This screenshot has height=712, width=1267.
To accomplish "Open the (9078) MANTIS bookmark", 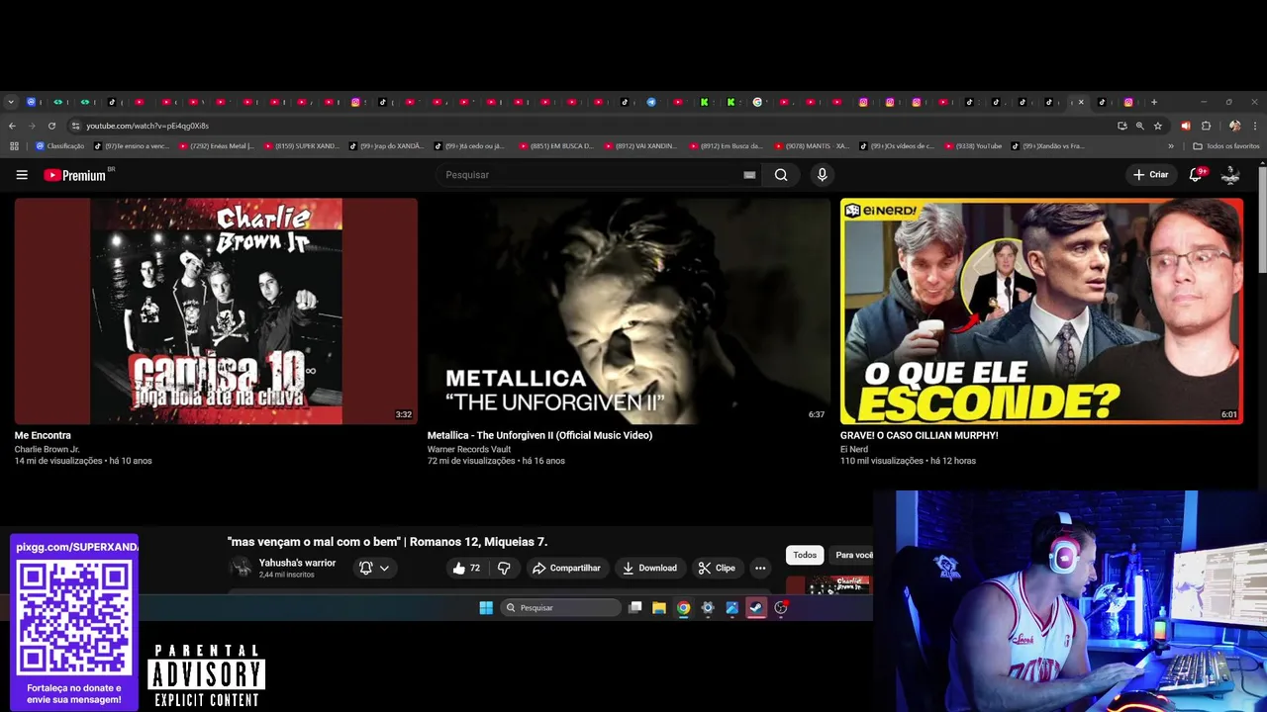I will (x=812, y=146).
